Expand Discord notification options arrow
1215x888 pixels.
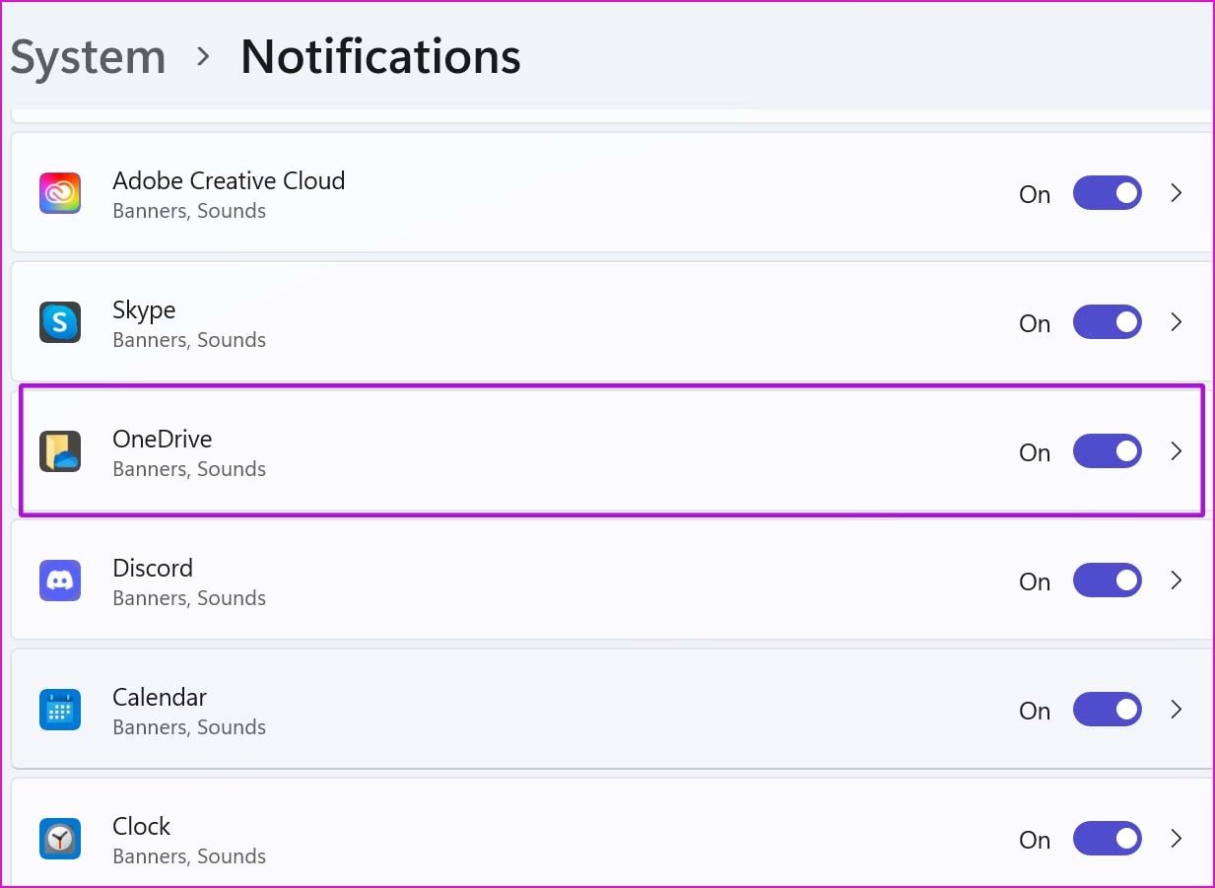[1176, 581]
